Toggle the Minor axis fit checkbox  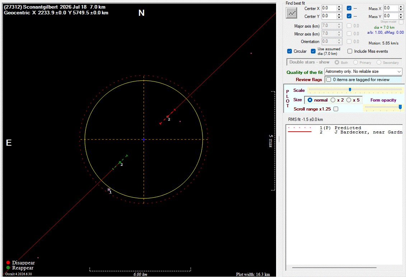[x=349, y=34]
